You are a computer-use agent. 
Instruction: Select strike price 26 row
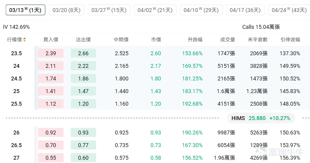16,132
